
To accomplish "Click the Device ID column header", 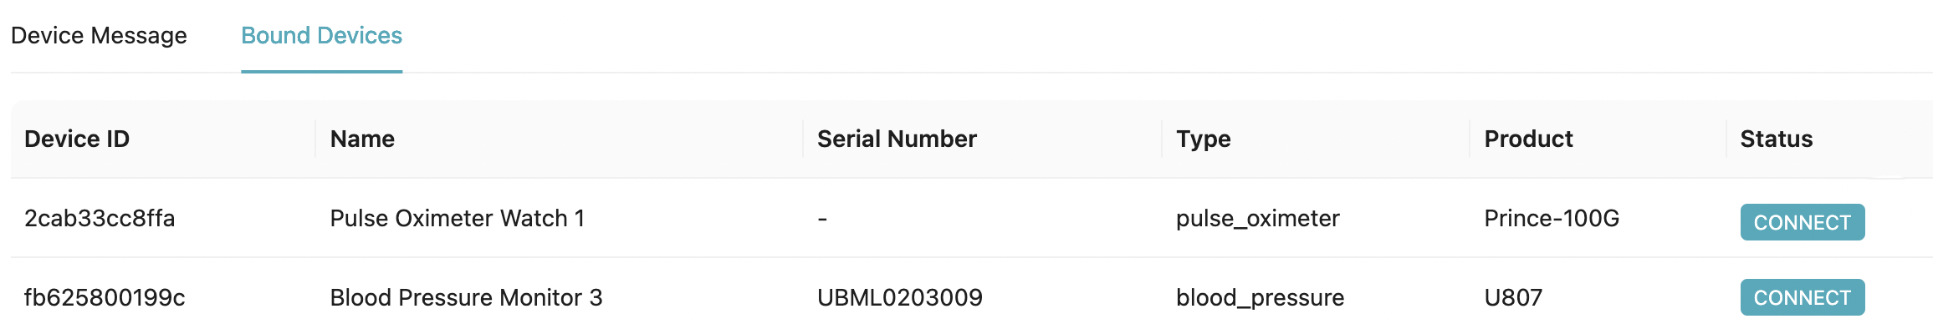I will point(77,139).
